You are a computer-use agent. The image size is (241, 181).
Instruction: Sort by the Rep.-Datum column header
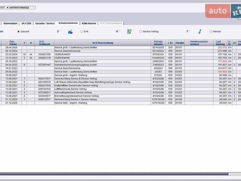point(13,43)
